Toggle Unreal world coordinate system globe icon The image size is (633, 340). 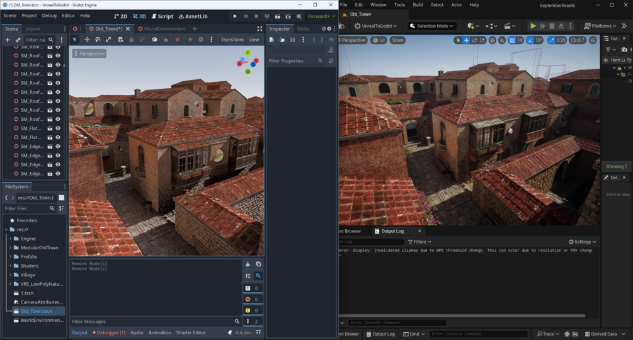point(493,40)
